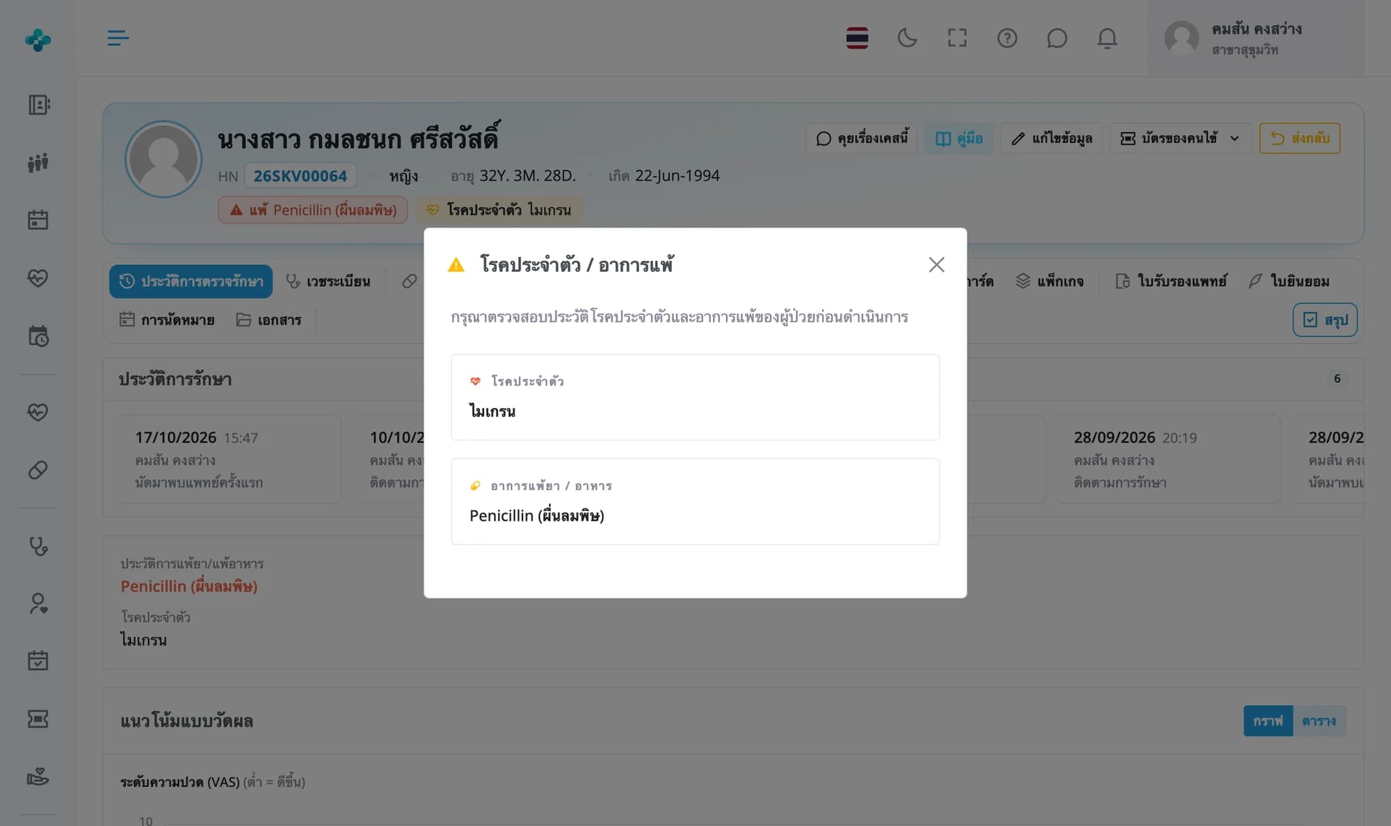Click Penicillin (ผื่นลมพิษ) in dialog
1391x826 pixels.
click(x=537, y=516)
